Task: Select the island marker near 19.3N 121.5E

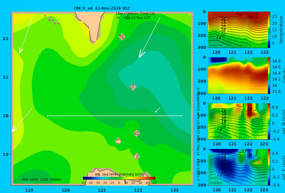Action: [x=118, y=141]
